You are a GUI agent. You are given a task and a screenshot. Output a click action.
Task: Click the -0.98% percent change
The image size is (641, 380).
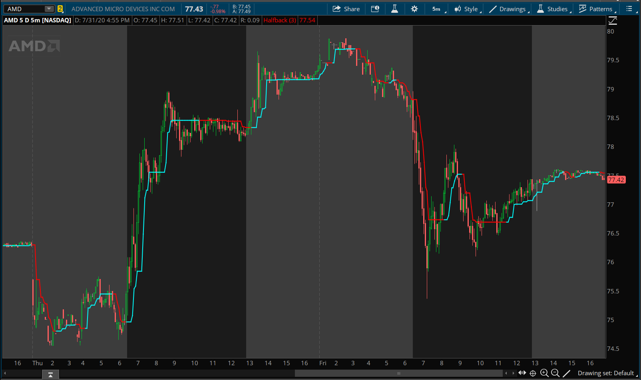[x=218, y=12]
